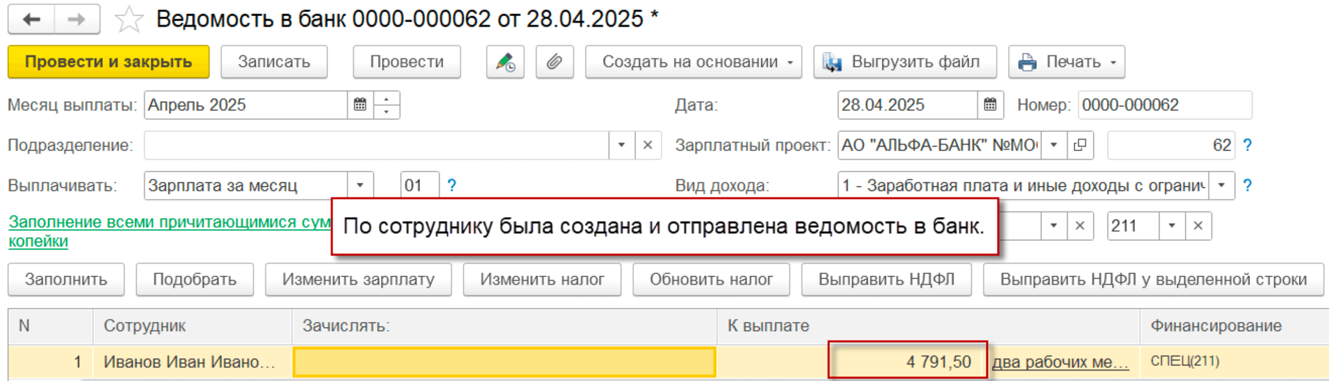Focus the 'Подразделение' field

click(376, 145)
